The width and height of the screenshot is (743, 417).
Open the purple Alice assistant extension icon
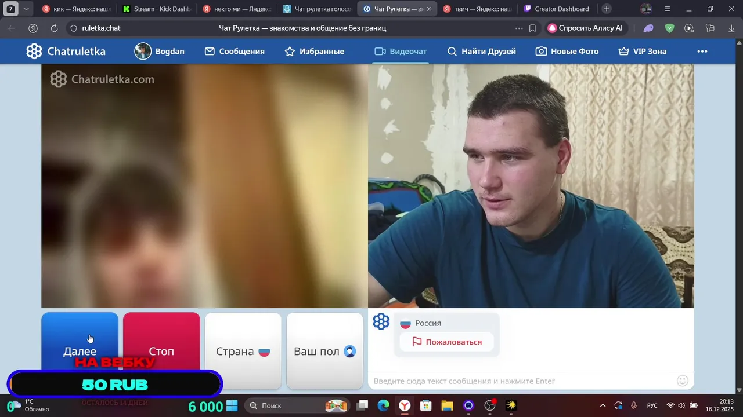[x=648, y=28]
